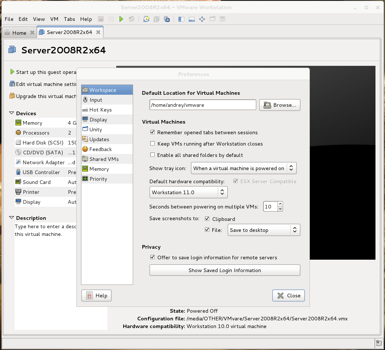Click the Unity mode toolbar icon
The image size is (385, 350).
click(x=212, y=19)
